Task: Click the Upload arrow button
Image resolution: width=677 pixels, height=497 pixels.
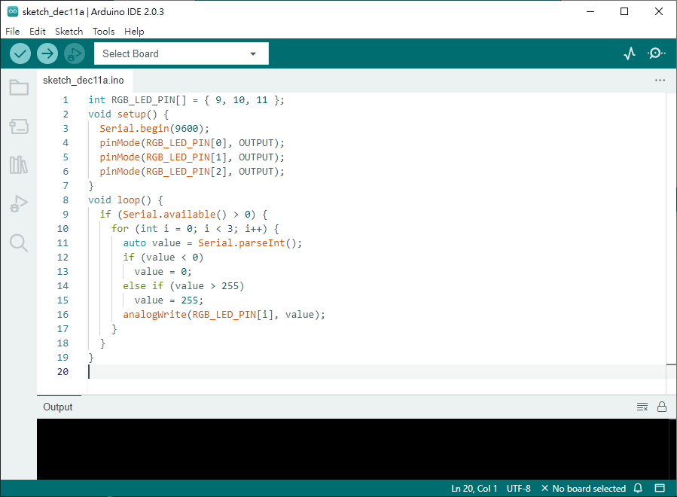Action: (x=47, y=53)
